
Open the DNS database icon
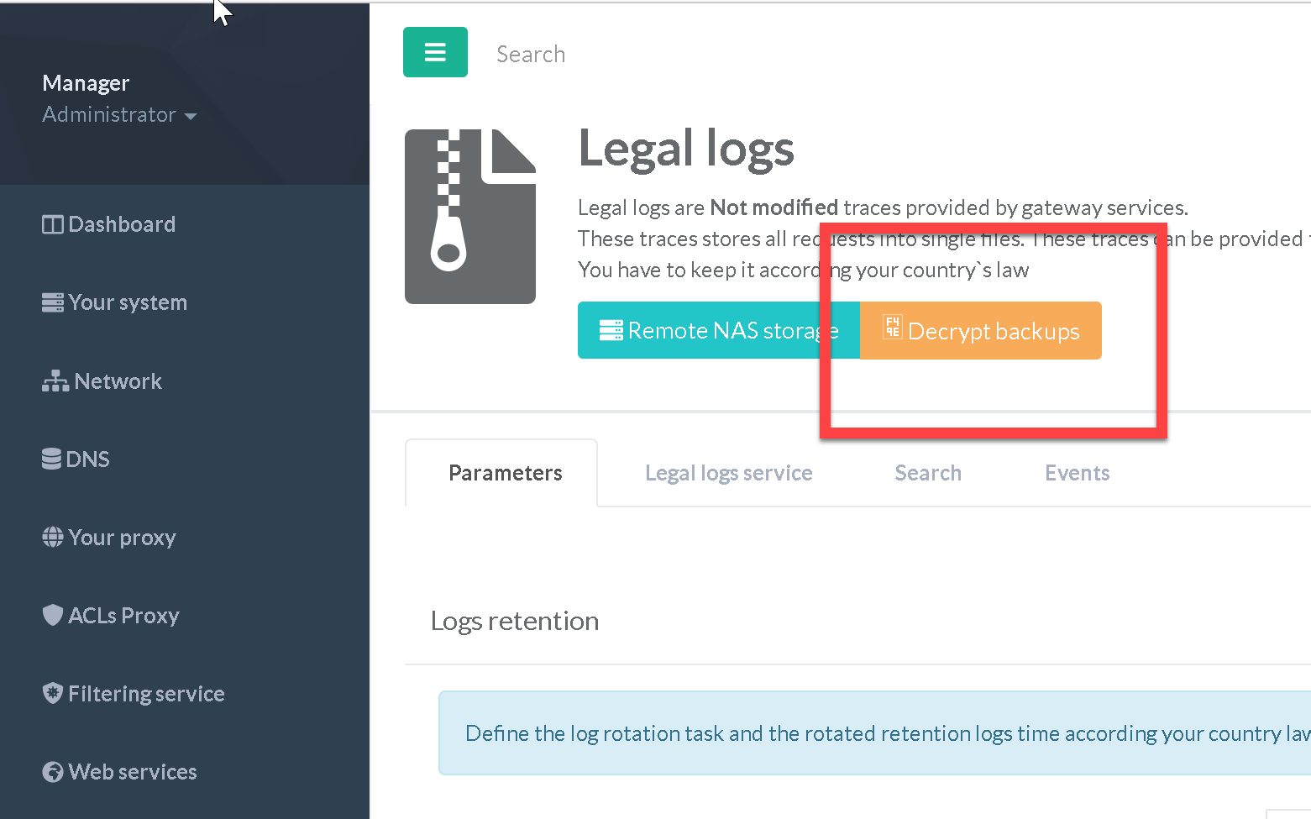click(x=51, y=459)
